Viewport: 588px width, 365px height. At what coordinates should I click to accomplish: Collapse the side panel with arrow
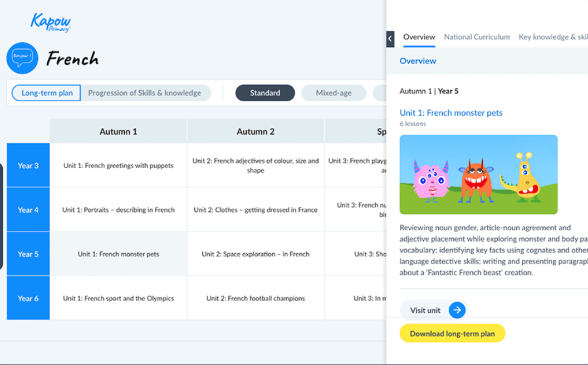(x=390, y=38)
